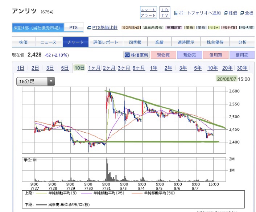Viewport: 256px width, 212px height.
Task: Click the 株価更新 button label
Action: [x=139, y=55]
